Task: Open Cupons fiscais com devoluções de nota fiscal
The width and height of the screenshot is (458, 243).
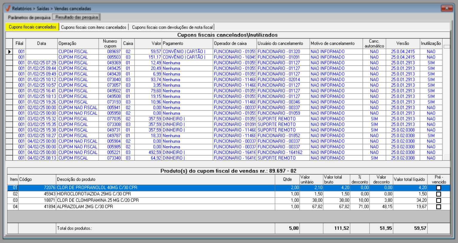Action: [x=172, y=27]
